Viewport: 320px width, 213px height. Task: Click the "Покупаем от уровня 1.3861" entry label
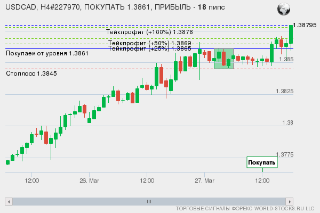pyautogui.click(x=47, y=54)
